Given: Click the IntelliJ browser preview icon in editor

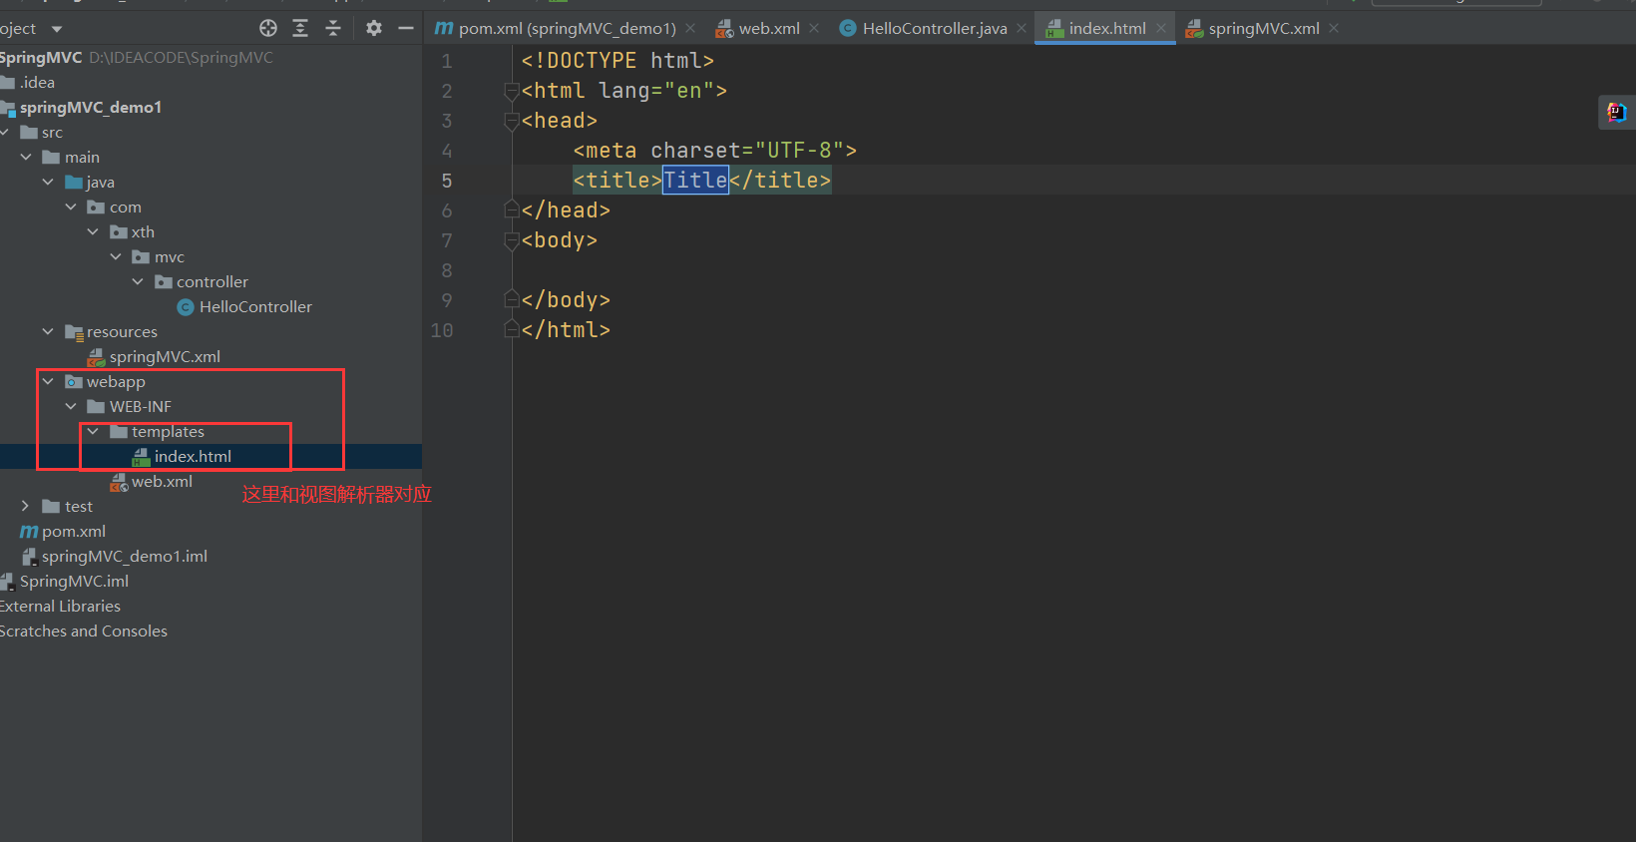Looking at the screenshot, I should coord(1616,113).
